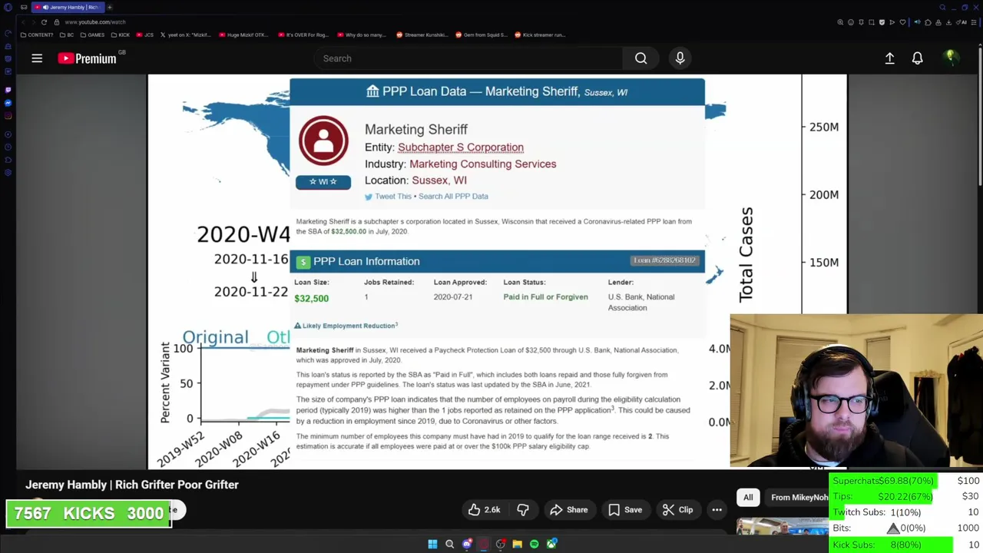Open the BC bookmarks folder

(67, 35)
